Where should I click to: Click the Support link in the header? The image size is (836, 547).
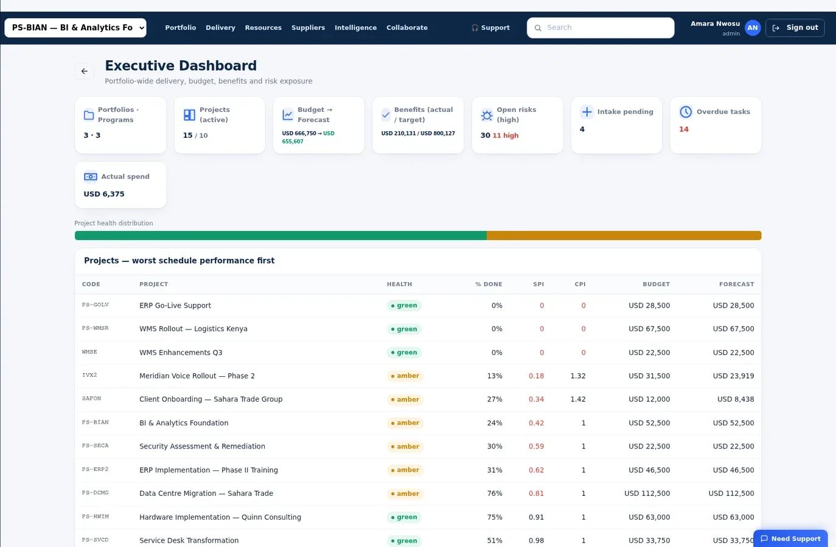point(490,28)
